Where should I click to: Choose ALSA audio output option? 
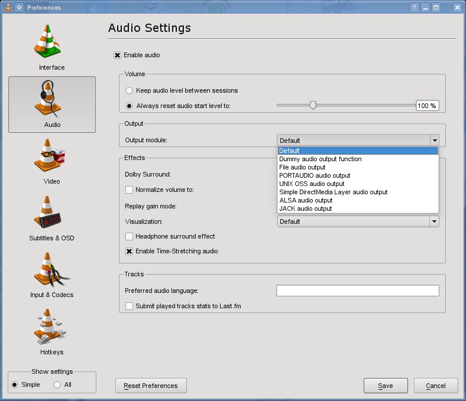[x=358, y=201]
